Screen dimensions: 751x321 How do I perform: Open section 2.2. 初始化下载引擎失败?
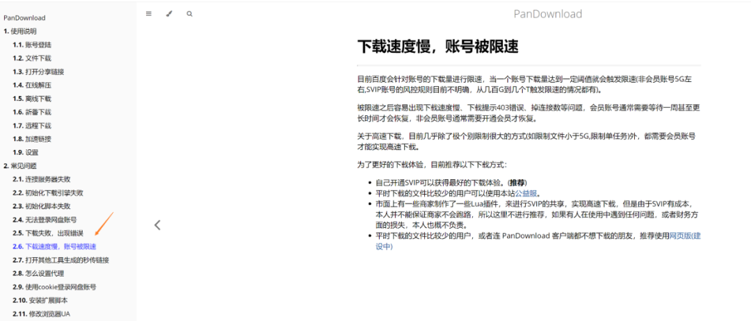point(48,192)
